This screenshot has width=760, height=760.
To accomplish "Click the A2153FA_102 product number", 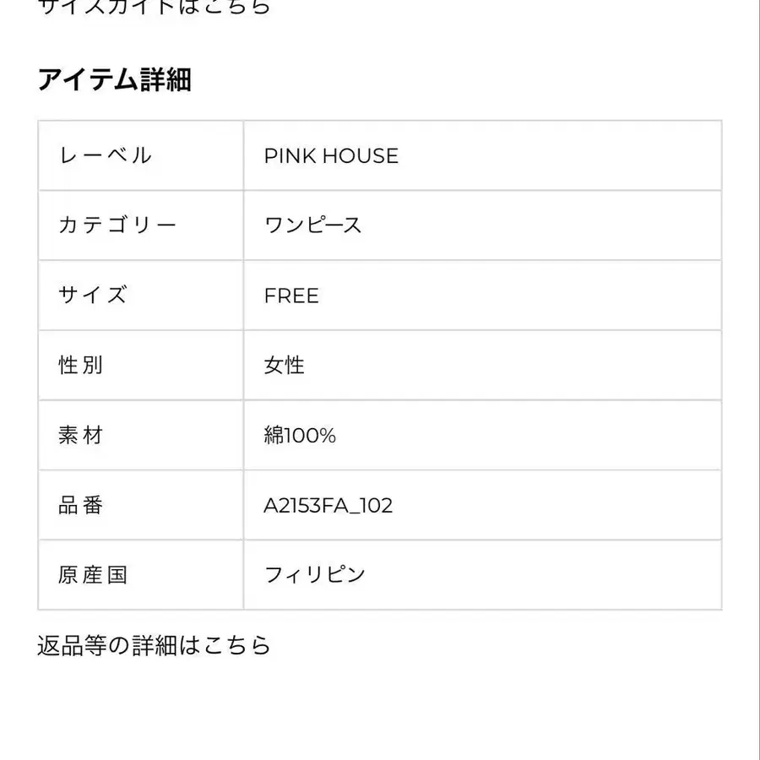I will tap(328, 506).
